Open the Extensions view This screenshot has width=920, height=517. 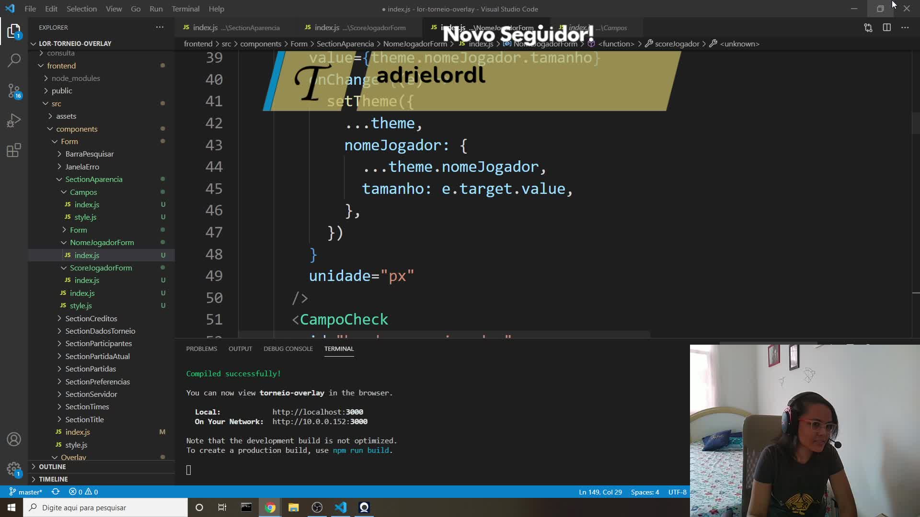[x=14, y=150]
